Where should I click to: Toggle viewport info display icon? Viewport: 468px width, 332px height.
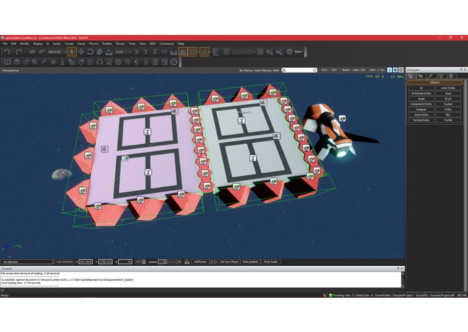click(x=389, y=70)
